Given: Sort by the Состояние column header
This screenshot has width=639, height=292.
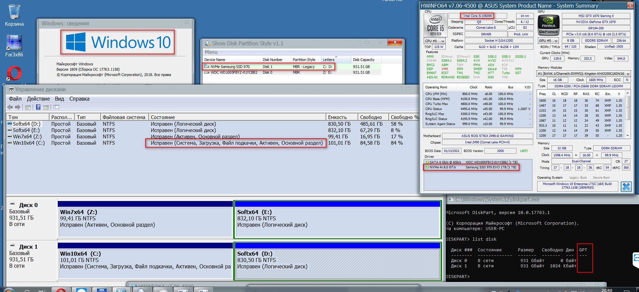Looking at the screenshot, I should 237,117.
